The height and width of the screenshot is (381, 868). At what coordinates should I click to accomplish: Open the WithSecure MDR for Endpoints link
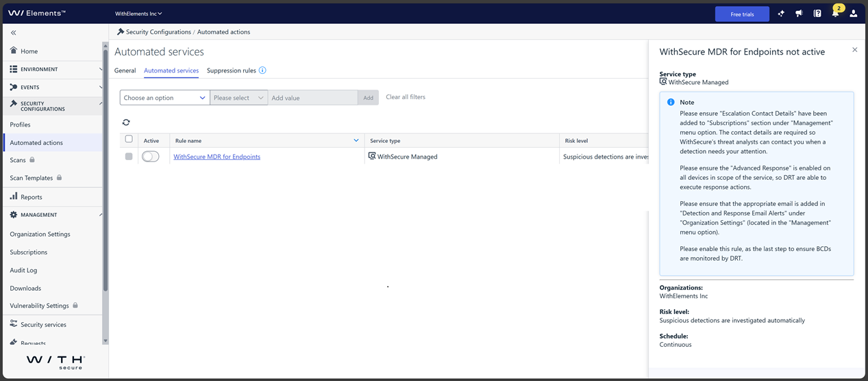coord(216,157)
